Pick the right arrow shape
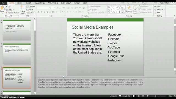This screenshot has width=176, height=99. pyautogui.click(x=117, y=10)
